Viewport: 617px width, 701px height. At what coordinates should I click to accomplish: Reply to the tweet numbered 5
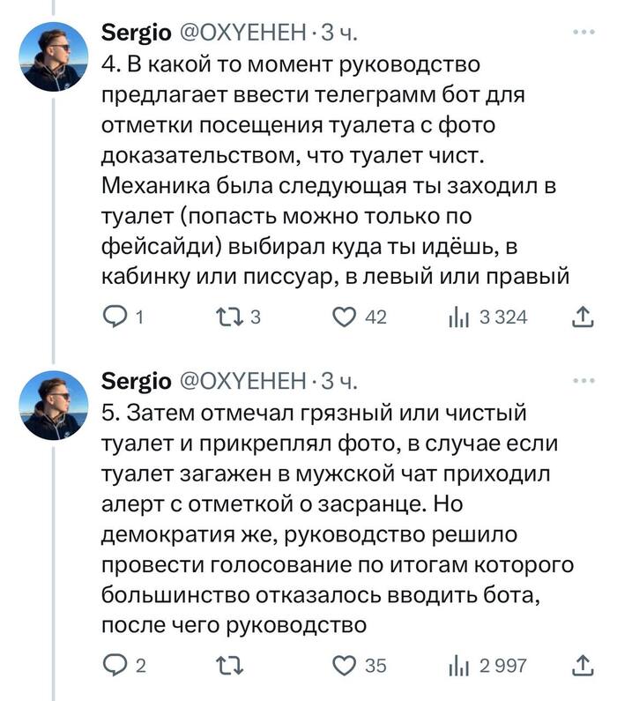115,665
